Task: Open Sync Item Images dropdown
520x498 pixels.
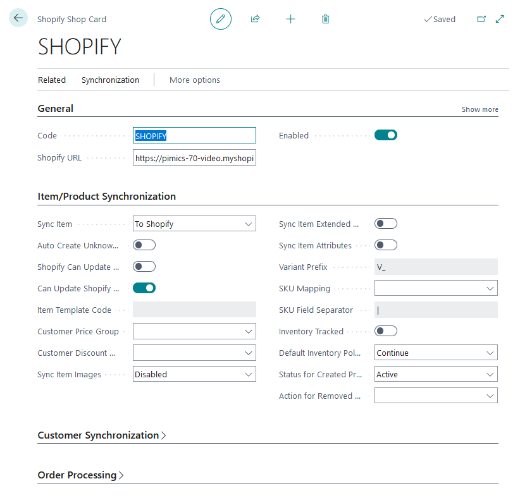Action: point(194,374)
